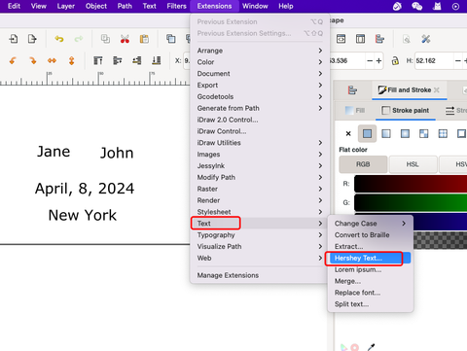The image size is (467, 351).
Task: Rotate selection counter-clockwise orange arrow
Action: tap(13, 60)
